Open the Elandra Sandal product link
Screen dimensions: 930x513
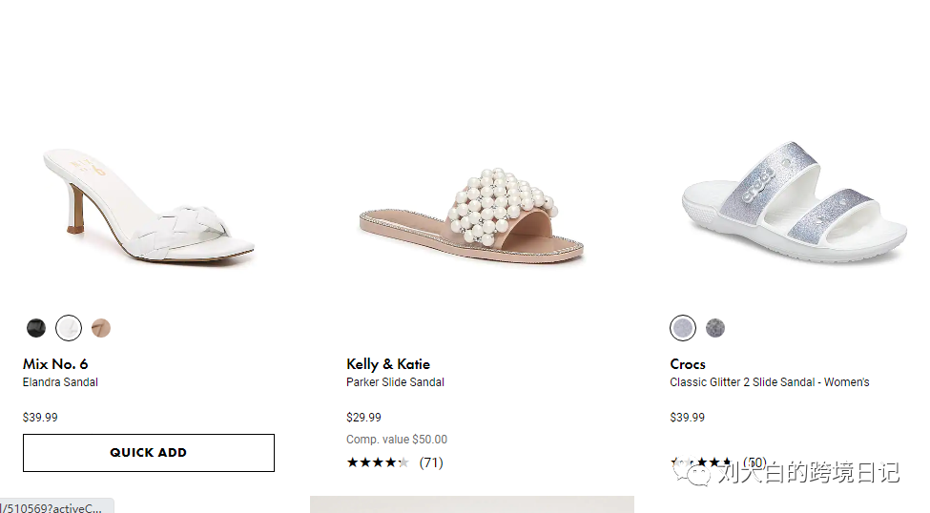[x=60, y=382]
